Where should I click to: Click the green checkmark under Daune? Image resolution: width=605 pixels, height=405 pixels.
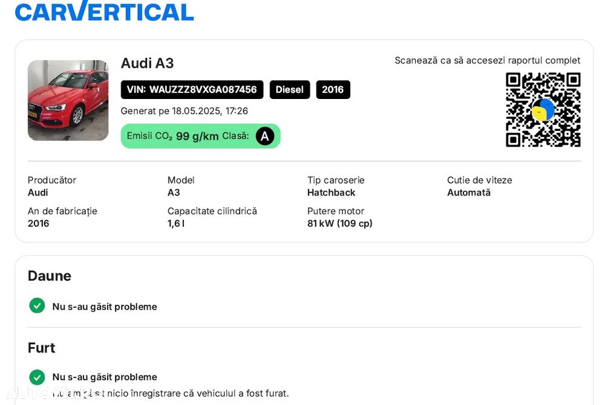[37, 306]
